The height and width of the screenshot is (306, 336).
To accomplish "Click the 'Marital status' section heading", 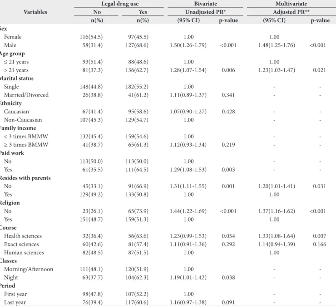I will pos(17,78).
